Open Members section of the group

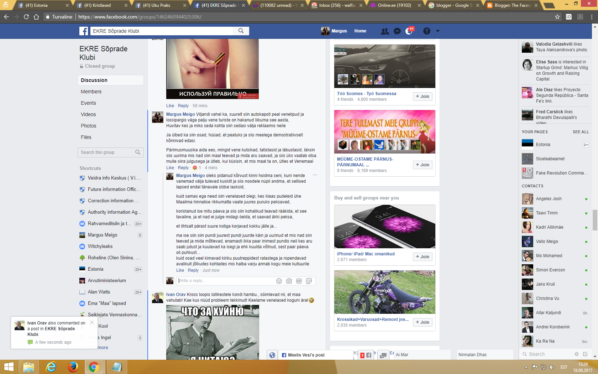91,92
